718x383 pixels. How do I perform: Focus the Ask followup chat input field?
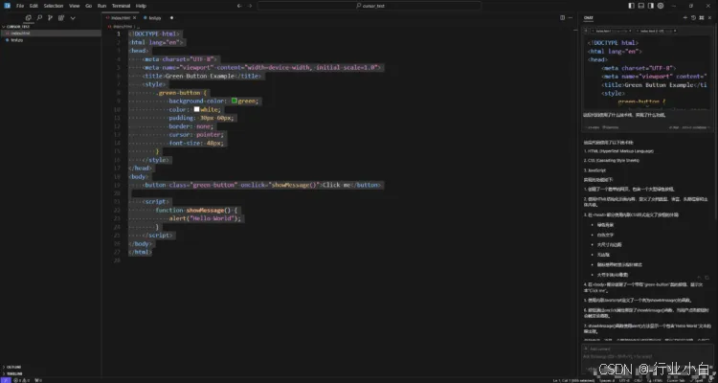[646, 356]
